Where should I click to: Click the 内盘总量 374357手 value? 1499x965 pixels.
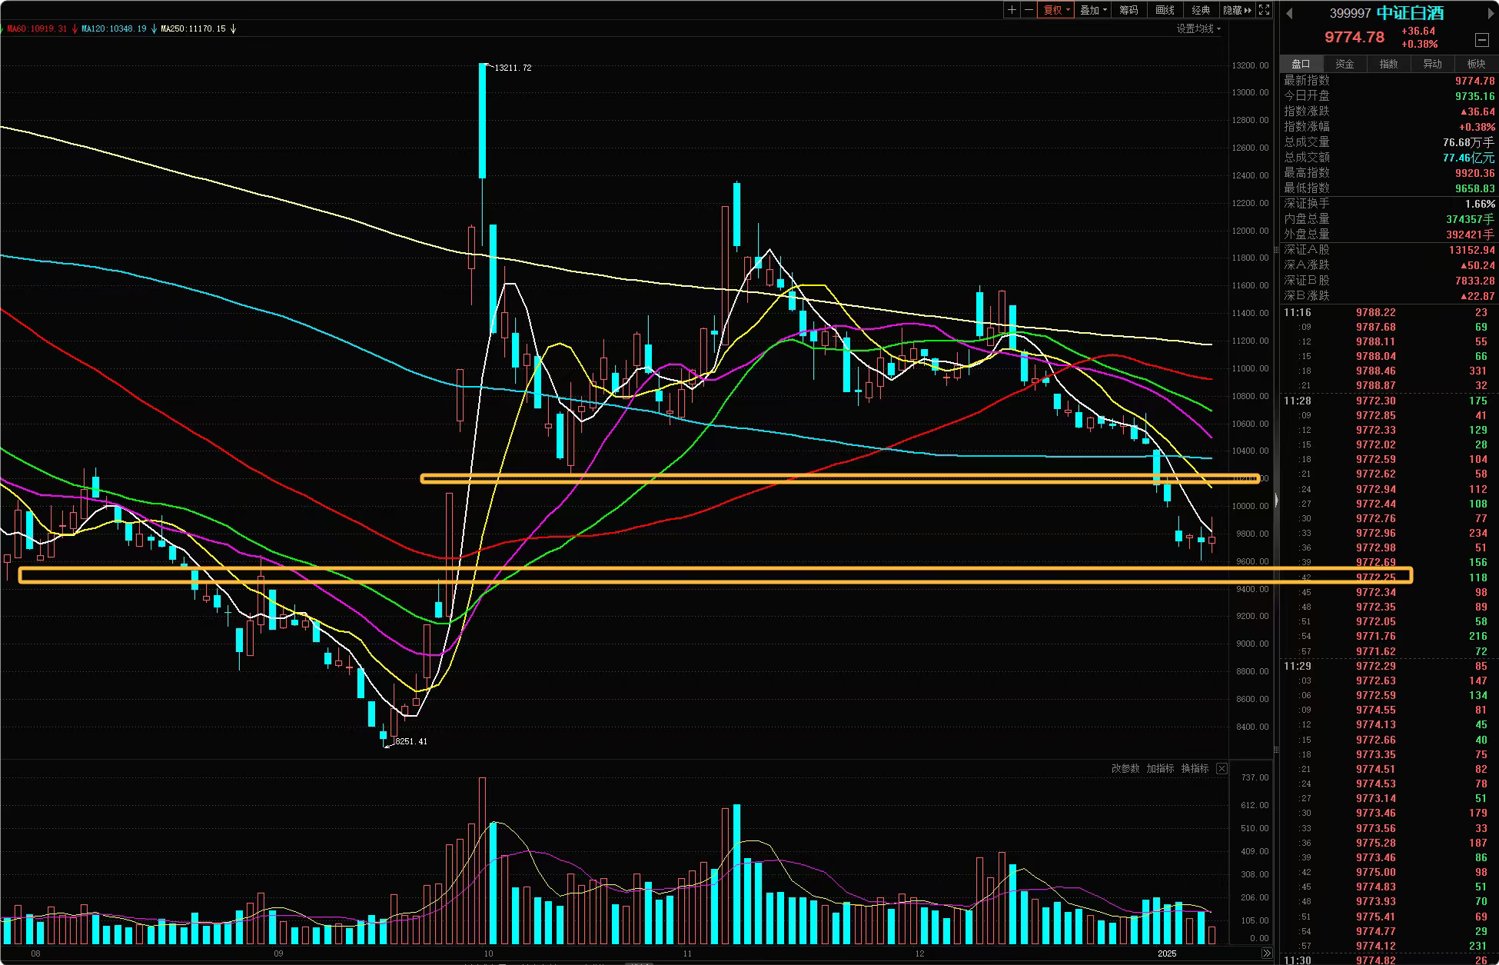[x=1470, y=219]
